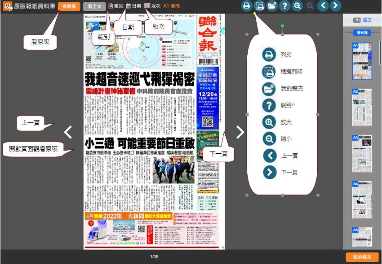
Task: Open the A2 page thumbnail
Action: point(362,108)
